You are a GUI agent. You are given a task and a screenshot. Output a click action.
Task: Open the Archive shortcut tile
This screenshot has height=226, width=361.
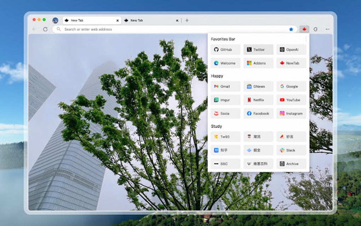291,164
